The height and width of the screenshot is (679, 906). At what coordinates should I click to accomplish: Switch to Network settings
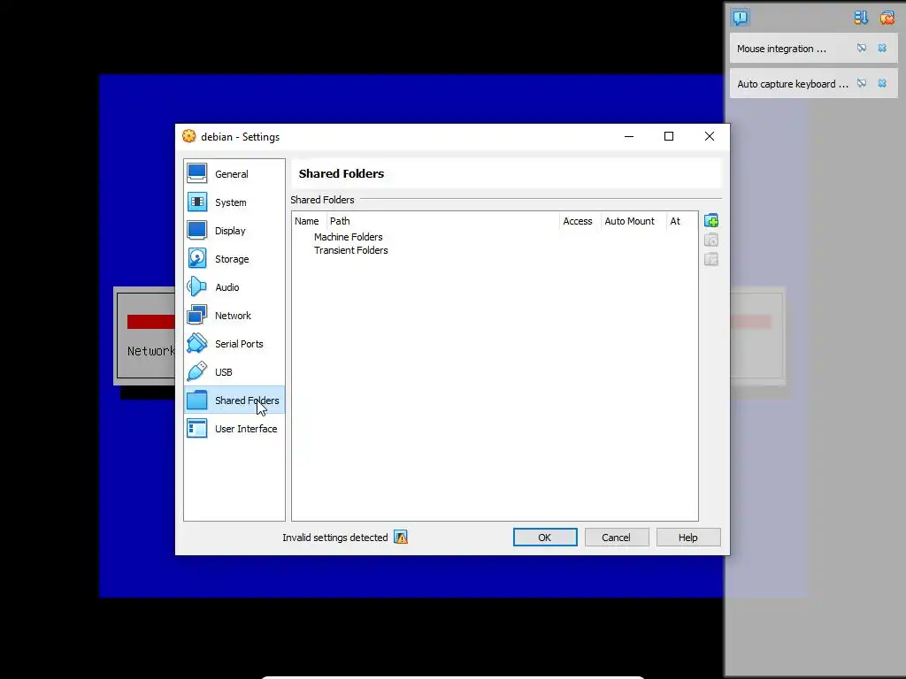[234, 316]
